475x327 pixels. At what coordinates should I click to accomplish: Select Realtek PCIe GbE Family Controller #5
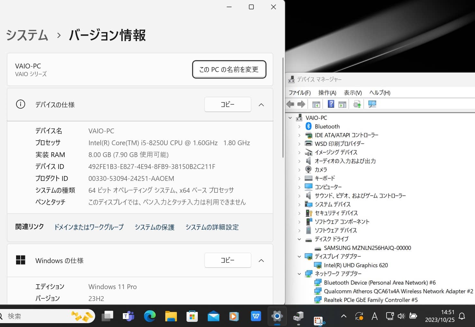click(371, 300)
